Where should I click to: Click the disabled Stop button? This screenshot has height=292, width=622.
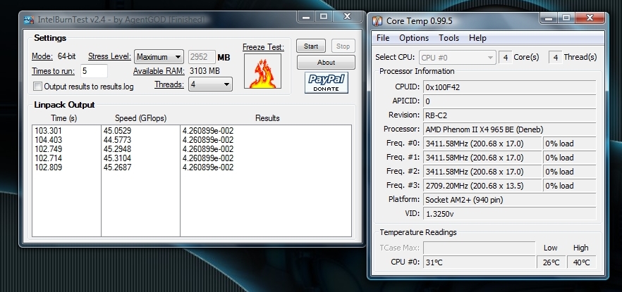pyautogui.click(x=343, y=46)
